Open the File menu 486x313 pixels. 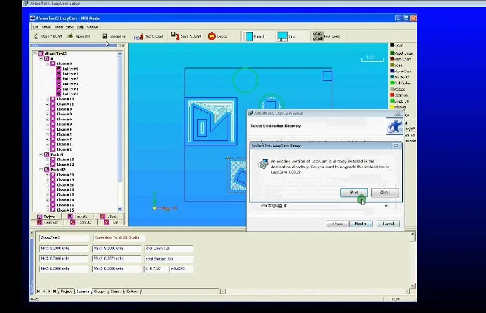(x=36, y=27)
